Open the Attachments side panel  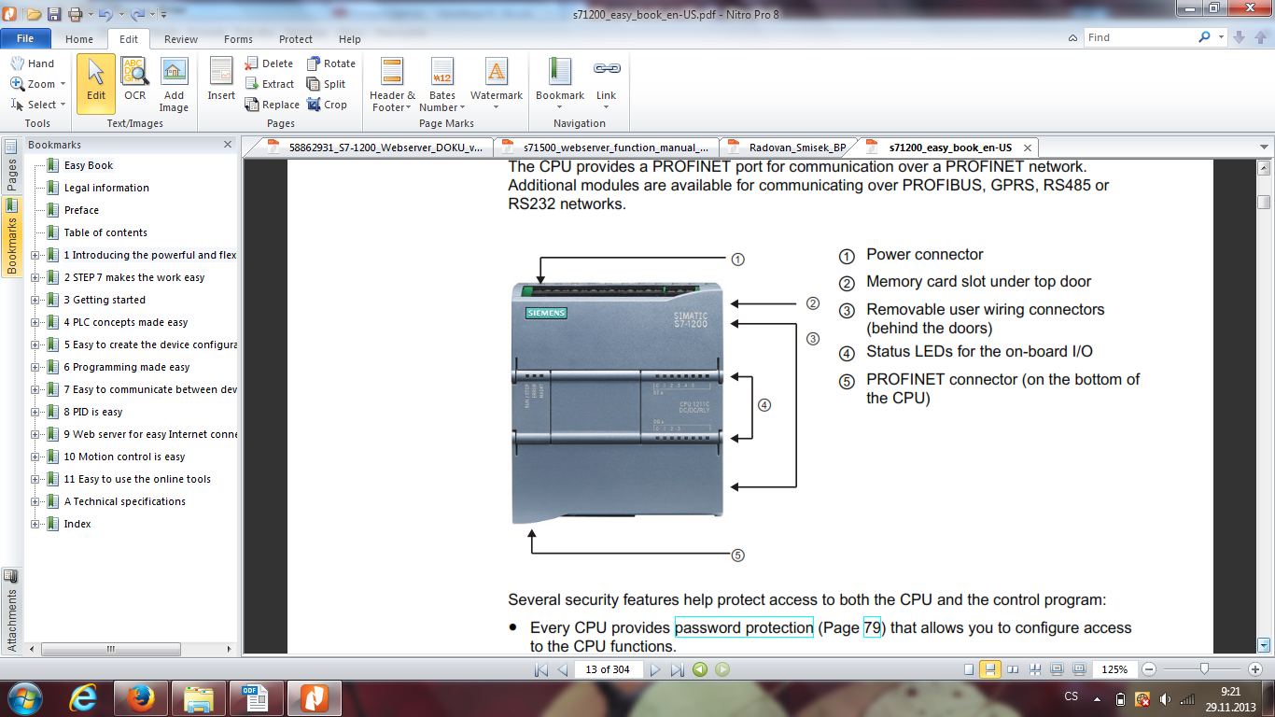[x=11, y=612]
